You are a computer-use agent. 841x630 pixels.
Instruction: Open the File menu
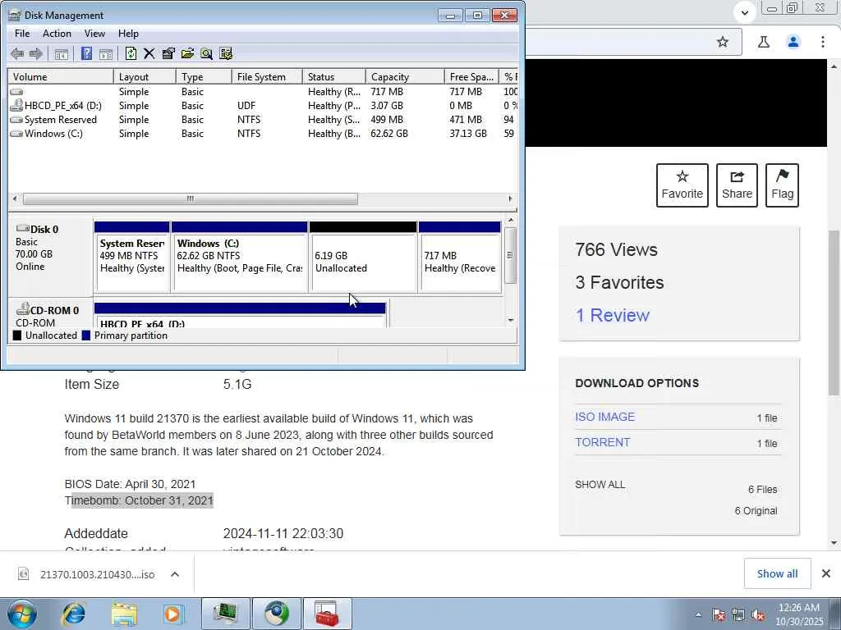22,33
